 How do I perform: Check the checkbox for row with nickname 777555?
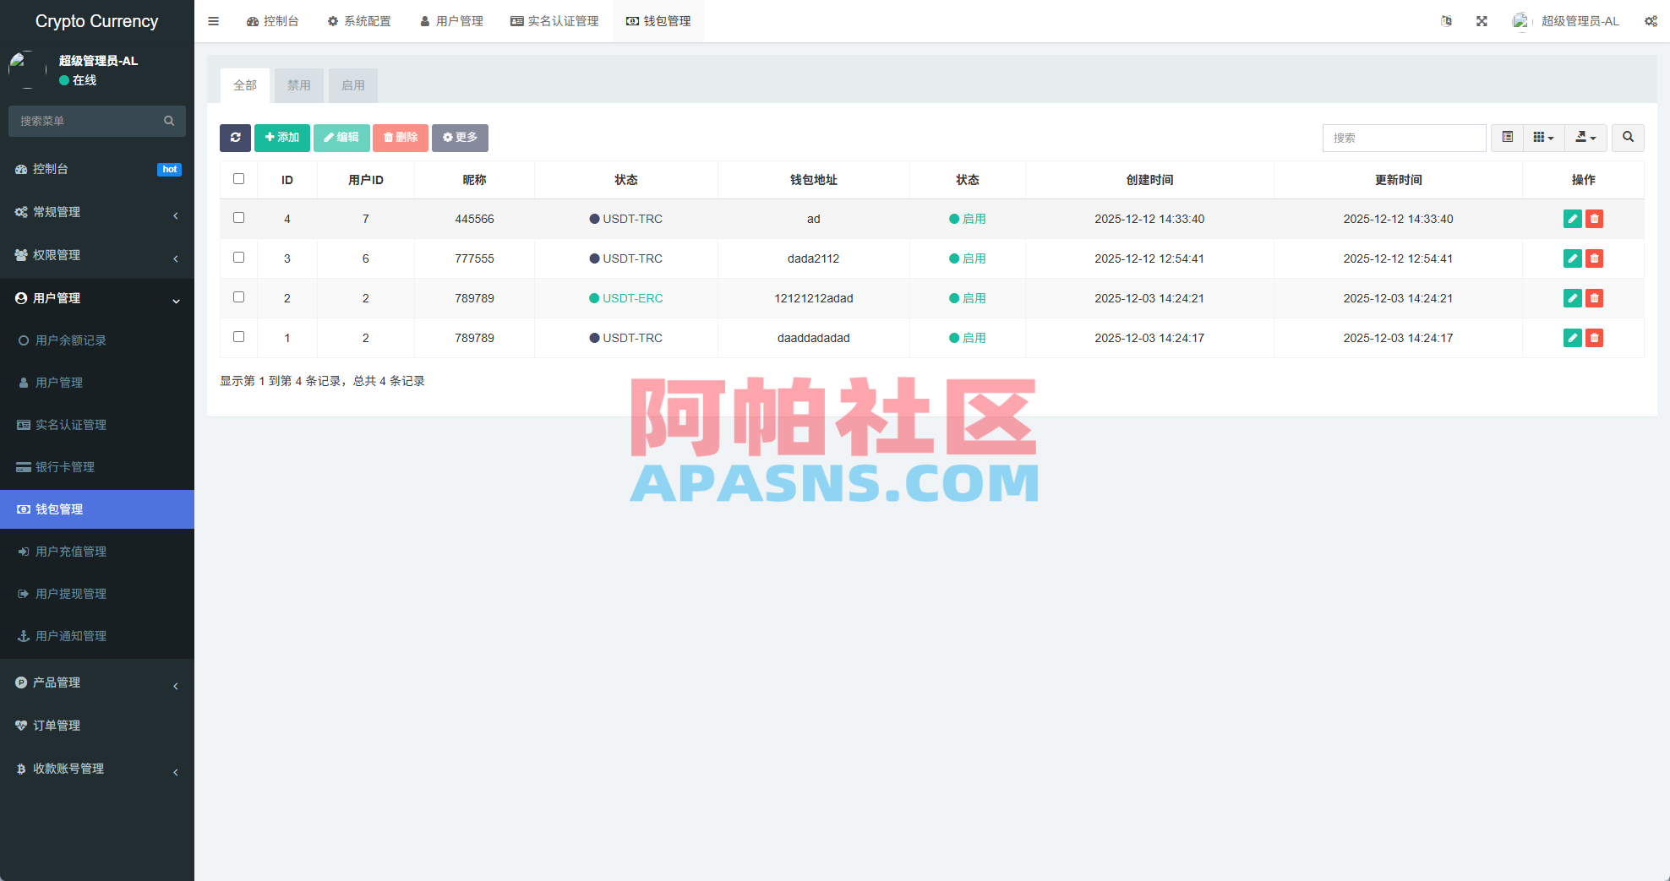pyautogui.click(x=238, y=258)
